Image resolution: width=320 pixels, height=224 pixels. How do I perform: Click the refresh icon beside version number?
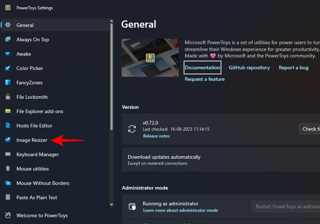(x=132, y=129)
